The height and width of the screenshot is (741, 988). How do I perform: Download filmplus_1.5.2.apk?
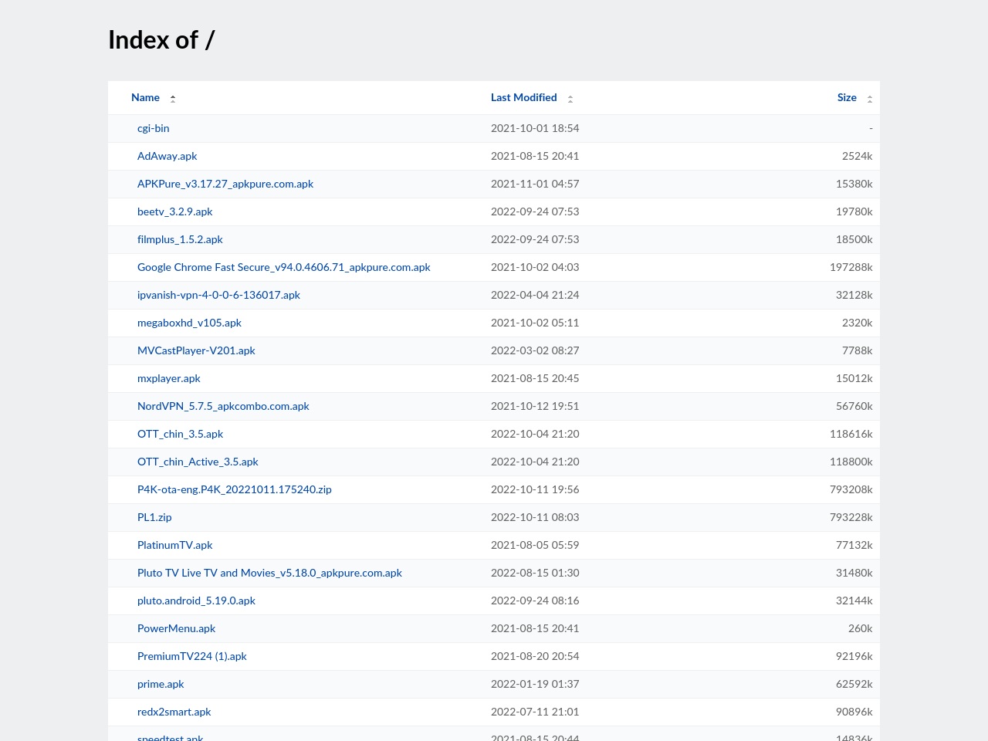(x=180, y=239)
